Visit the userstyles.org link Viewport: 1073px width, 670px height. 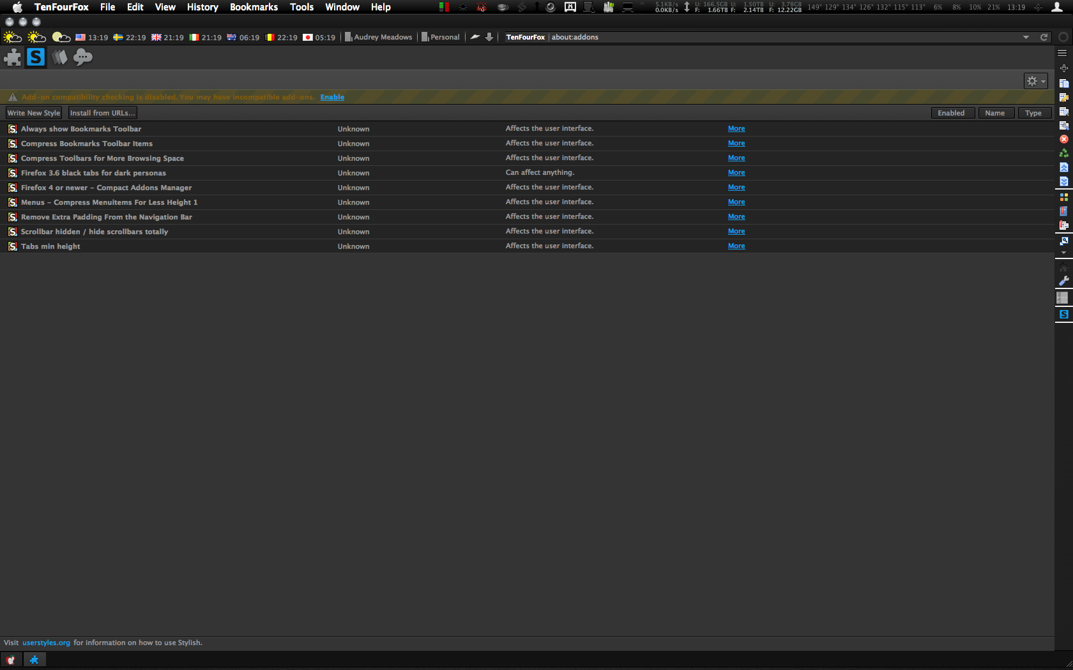point(46,643)
